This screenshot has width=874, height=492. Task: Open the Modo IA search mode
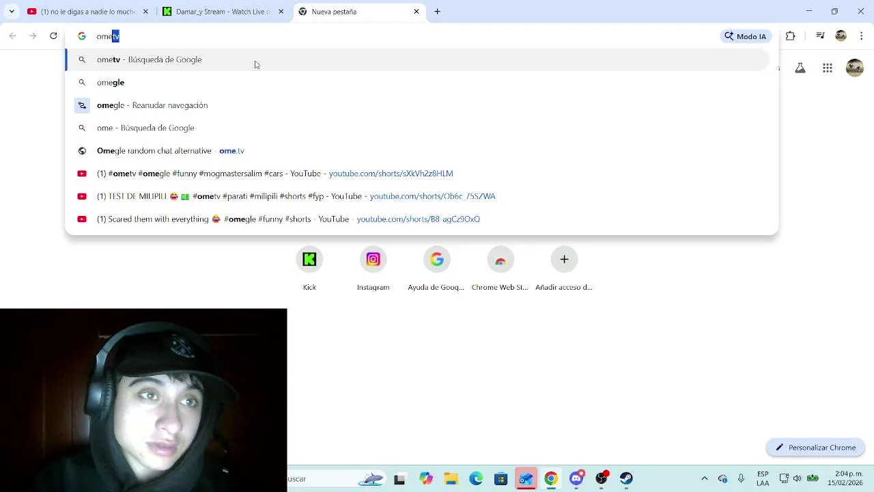tap(746, 36)
